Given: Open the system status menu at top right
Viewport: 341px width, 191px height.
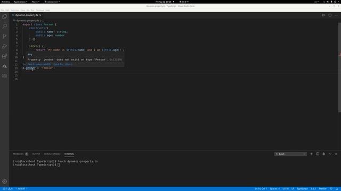Looking at the screenshot, I should point(331,2).
